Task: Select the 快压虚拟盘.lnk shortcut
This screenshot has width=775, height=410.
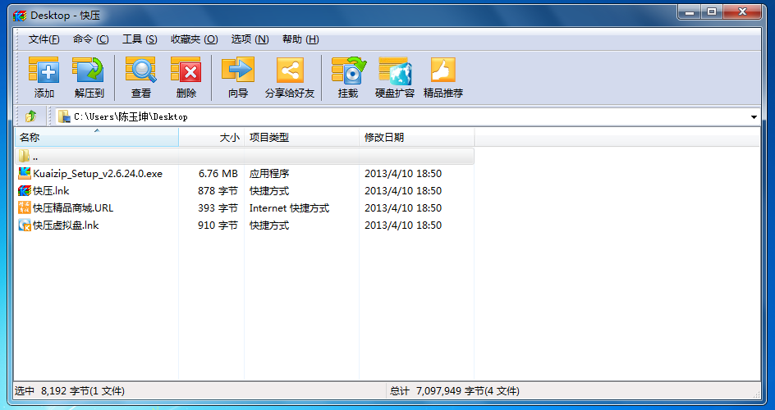Action: point(65,225)
